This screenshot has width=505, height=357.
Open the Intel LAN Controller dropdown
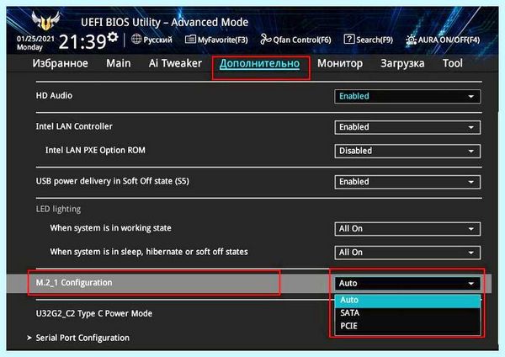(407, 127)
